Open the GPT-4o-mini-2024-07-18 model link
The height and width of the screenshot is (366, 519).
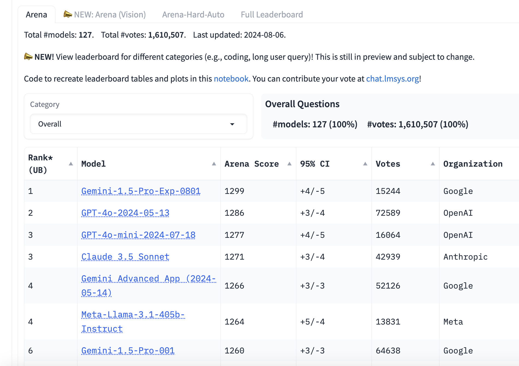coord(138,235)
